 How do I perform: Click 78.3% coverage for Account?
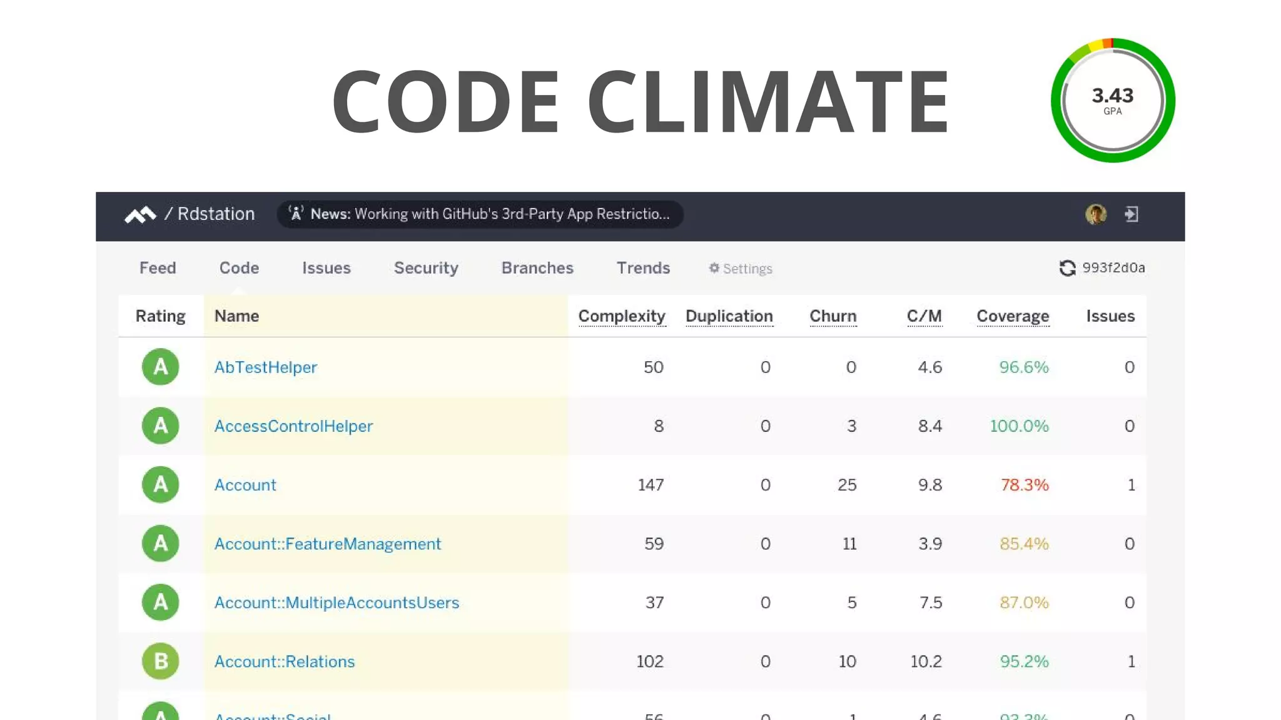point(1025,484)
